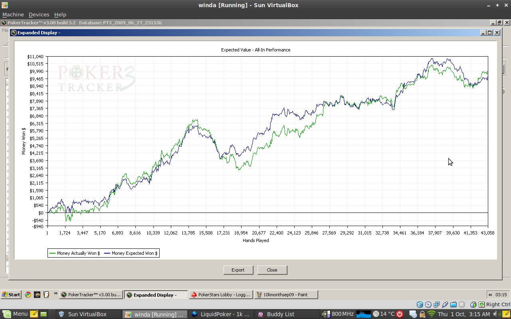Click the Expanded Display title bar icon
The width and height of the screenshot is (511, 319).
coord(14,33)
